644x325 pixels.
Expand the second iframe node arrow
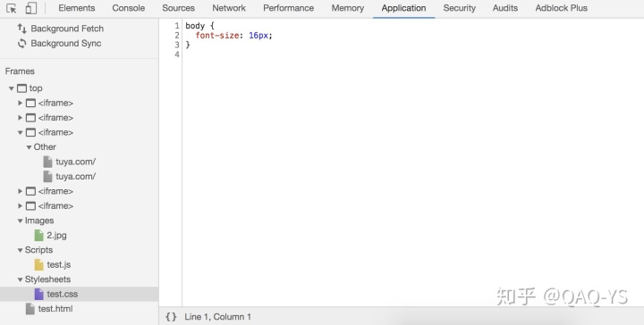(x=20, y=118)
